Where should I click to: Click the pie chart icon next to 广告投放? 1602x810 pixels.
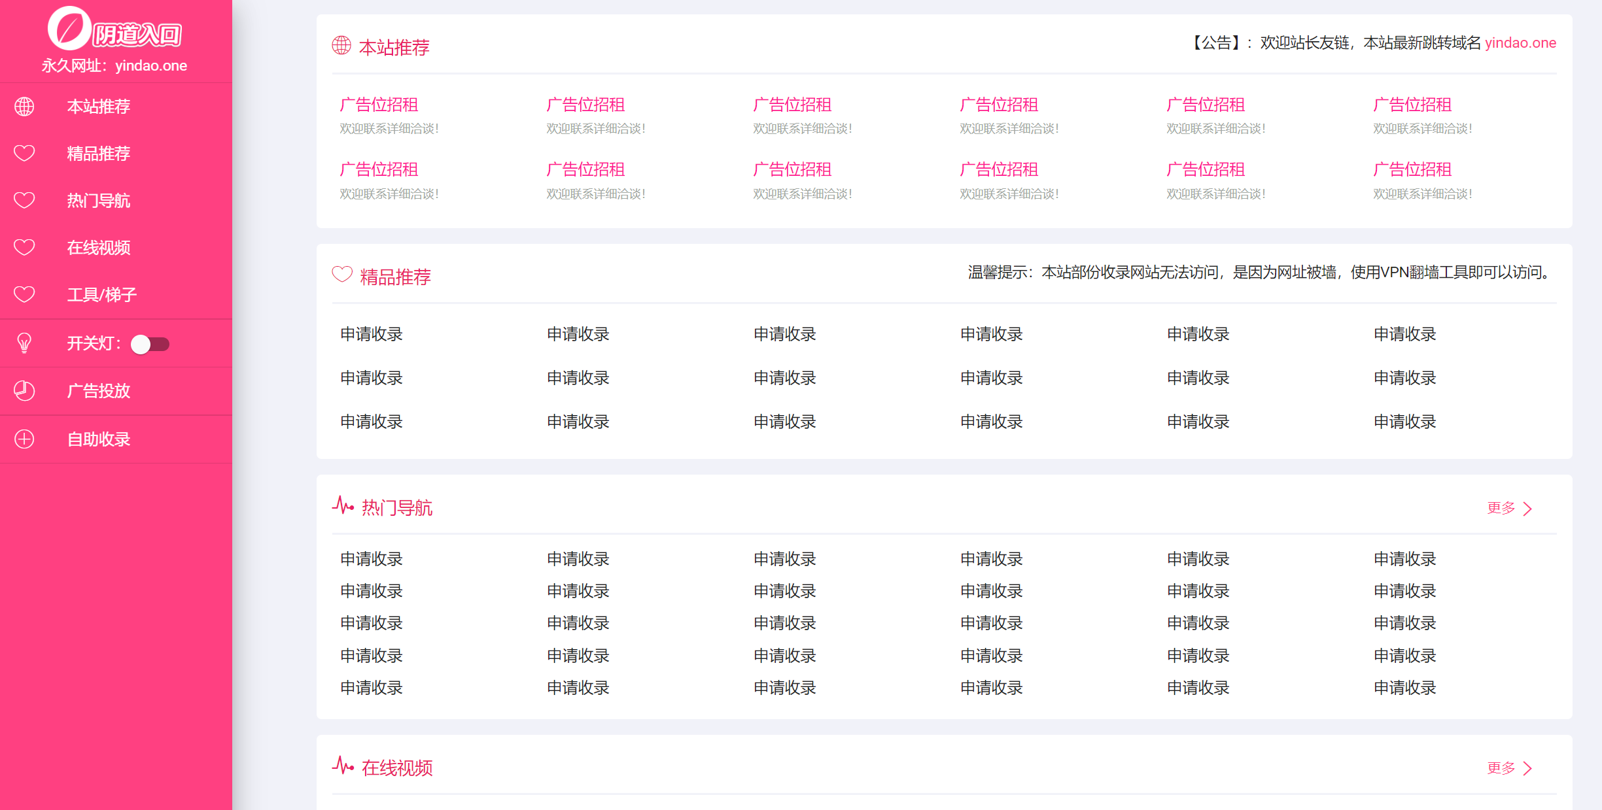pyautogui.click(x=24, y=391)
